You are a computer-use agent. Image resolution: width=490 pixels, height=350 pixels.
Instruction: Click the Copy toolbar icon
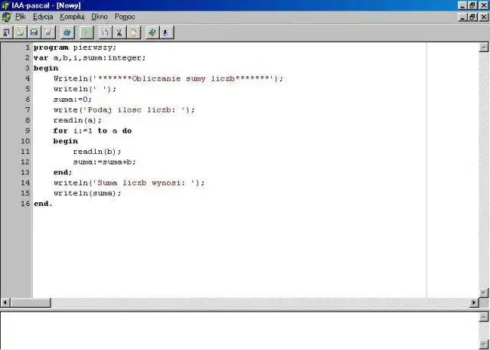coord(106,32)
